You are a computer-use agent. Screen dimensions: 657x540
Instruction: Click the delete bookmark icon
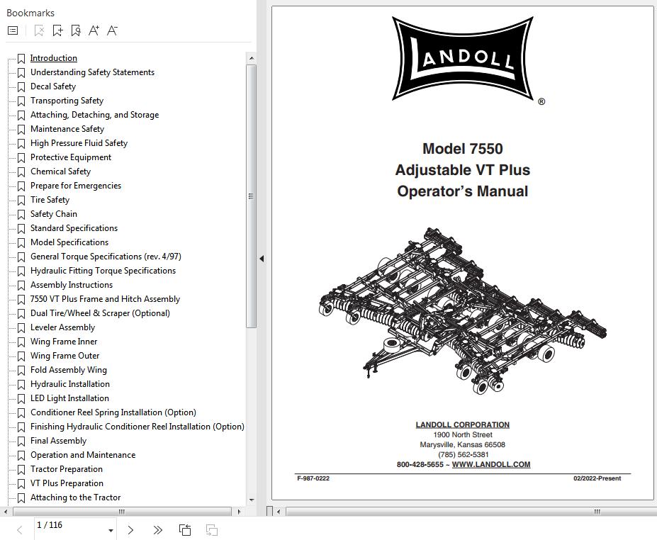(x=39, y=30)
